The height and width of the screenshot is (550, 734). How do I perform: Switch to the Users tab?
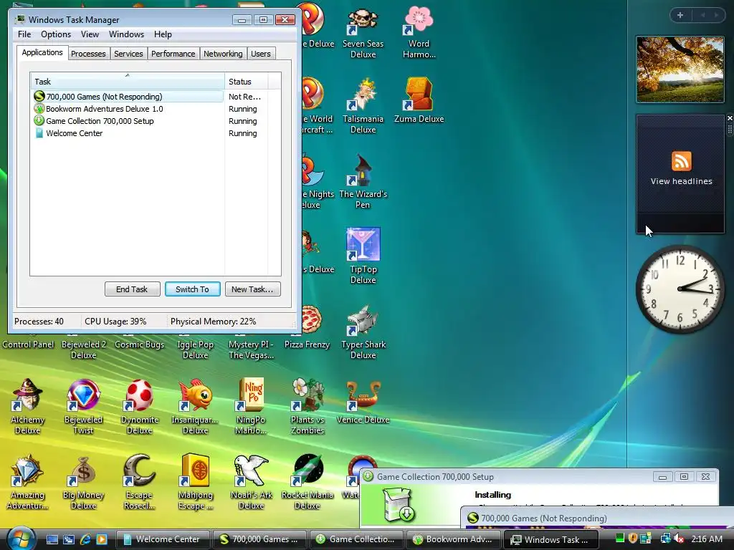click(x=261, y=54)
